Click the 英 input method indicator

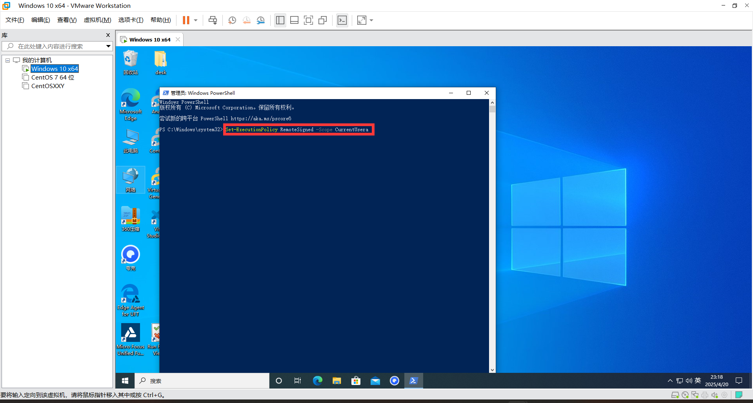tap(698, 381)
